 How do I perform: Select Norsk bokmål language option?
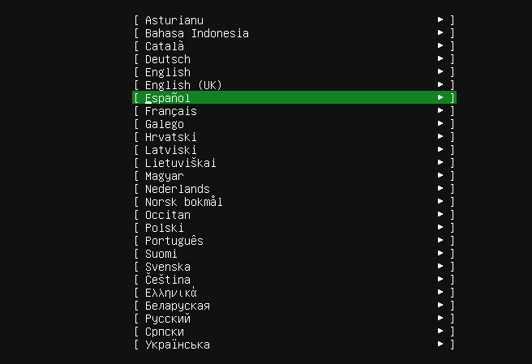183,202
